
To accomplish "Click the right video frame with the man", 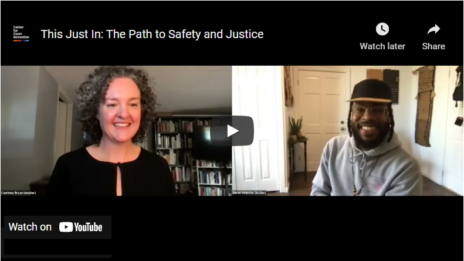I will click(348, 130).
